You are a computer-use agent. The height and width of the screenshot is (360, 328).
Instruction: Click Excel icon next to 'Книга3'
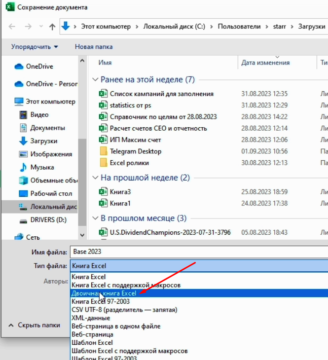(x=103, y=192)
